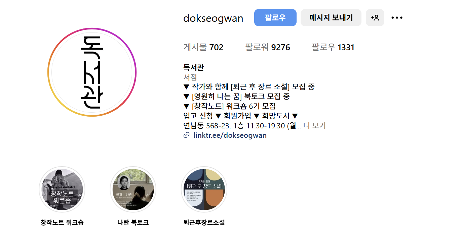Open the 창작노트 워크숍 highlight circle
Image resolution: width=461 pixels, height=243 pixels.
tap(62, 190)
